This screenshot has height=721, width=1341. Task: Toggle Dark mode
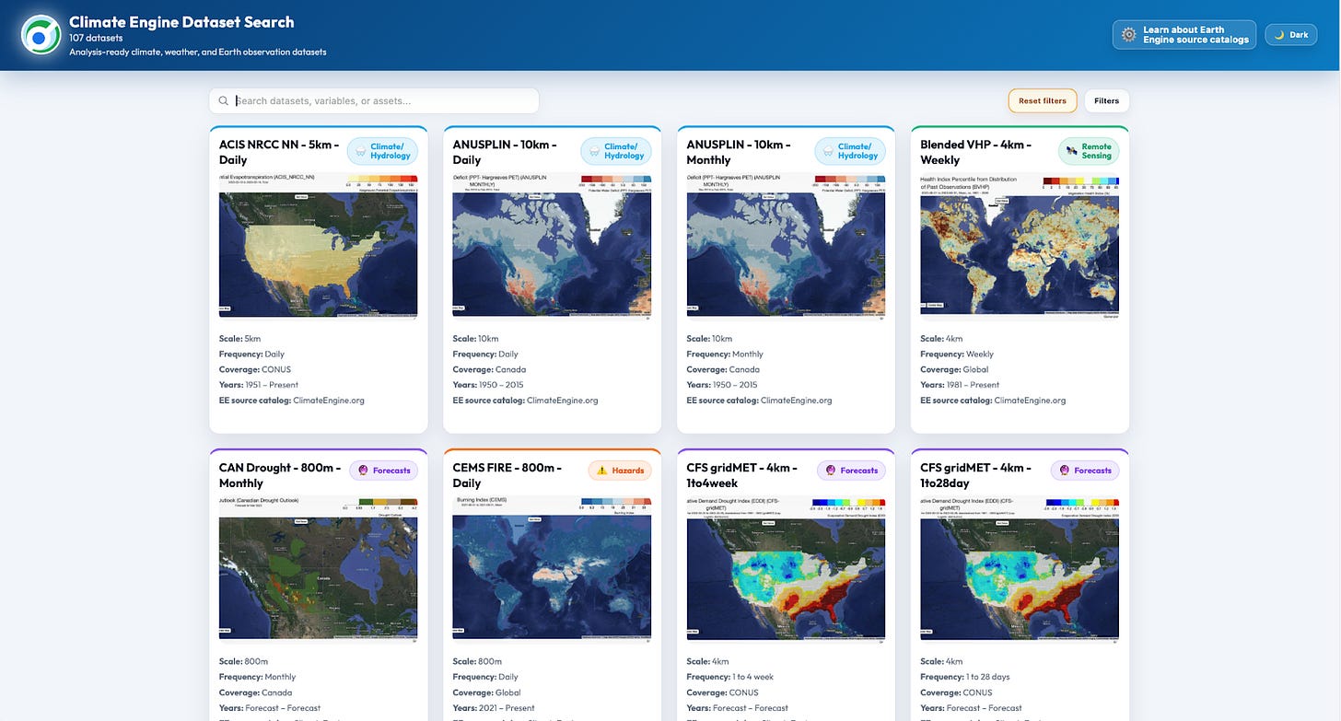coord(1291,35)
